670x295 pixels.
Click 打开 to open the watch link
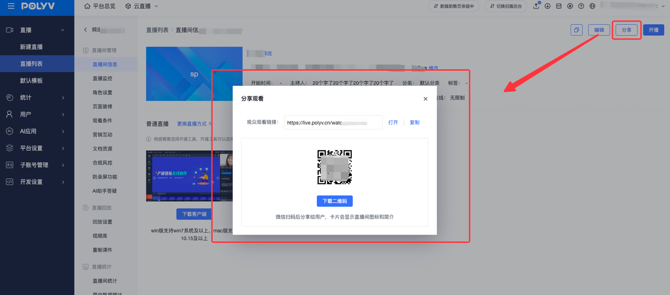(393, 122)
